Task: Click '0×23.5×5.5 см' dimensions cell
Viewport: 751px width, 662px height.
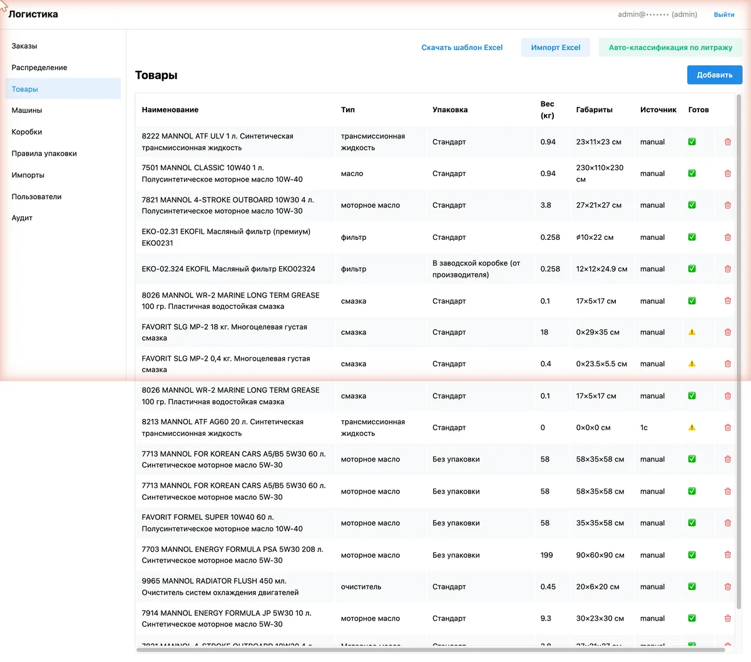Action: pos(601,364)
